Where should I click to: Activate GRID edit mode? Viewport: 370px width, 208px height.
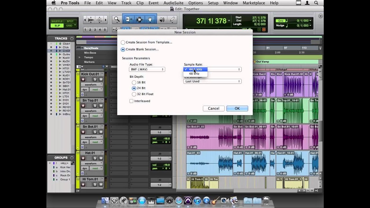tap(69, 26)
